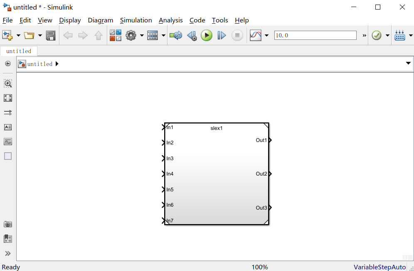Select the Annotation text tool
This screenshot has width=414, height=271.
coord(8,127)
